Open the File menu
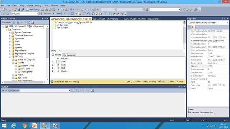The width and height of the screenshot is (230, 129). (3, 5)
